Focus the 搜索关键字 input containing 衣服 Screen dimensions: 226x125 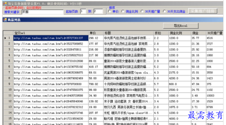click(42, 12)
